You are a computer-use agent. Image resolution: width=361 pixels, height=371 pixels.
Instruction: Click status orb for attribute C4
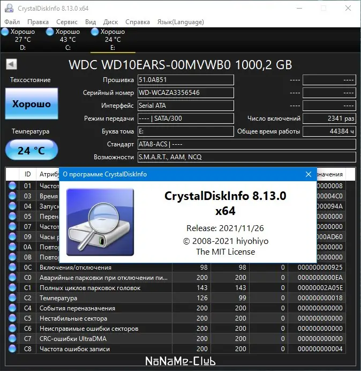point(12,308)
